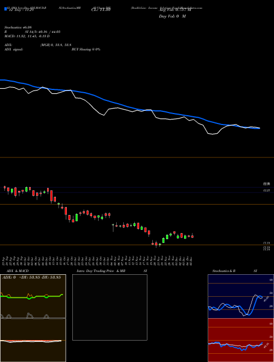Click the thick blue SMA line end point
274x362 pixels.
click(x=259, y=128)
